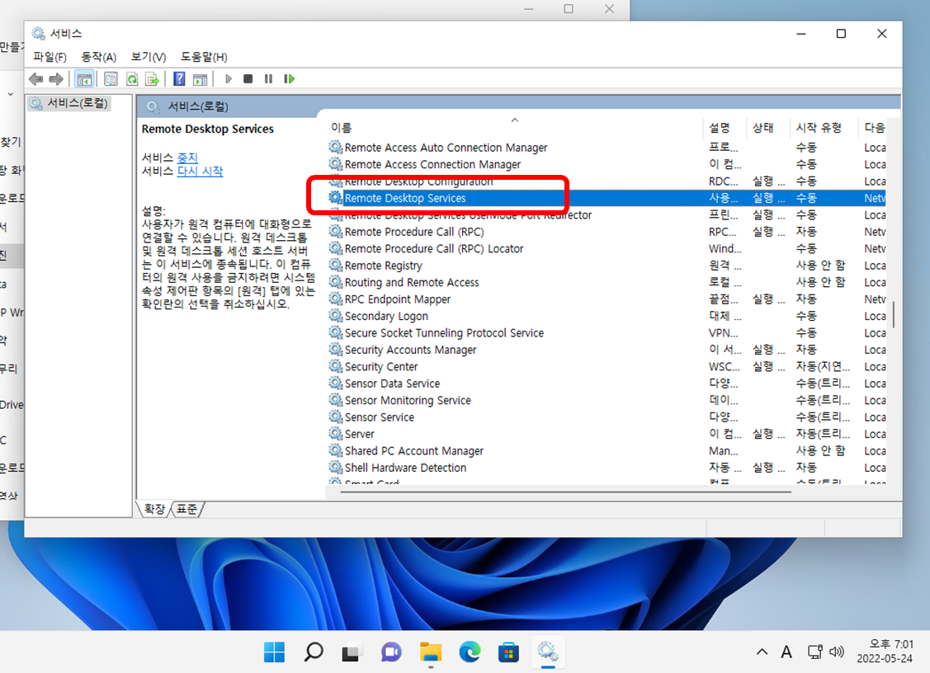Stop the service with the stop icon
Viewport: 930px width, 673px height.
pos(248,79)
